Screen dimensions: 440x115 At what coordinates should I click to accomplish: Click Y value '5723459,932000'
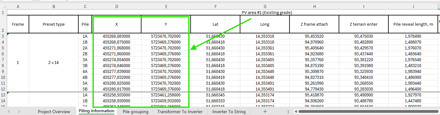pyautogui.click(x=166, y=101)
